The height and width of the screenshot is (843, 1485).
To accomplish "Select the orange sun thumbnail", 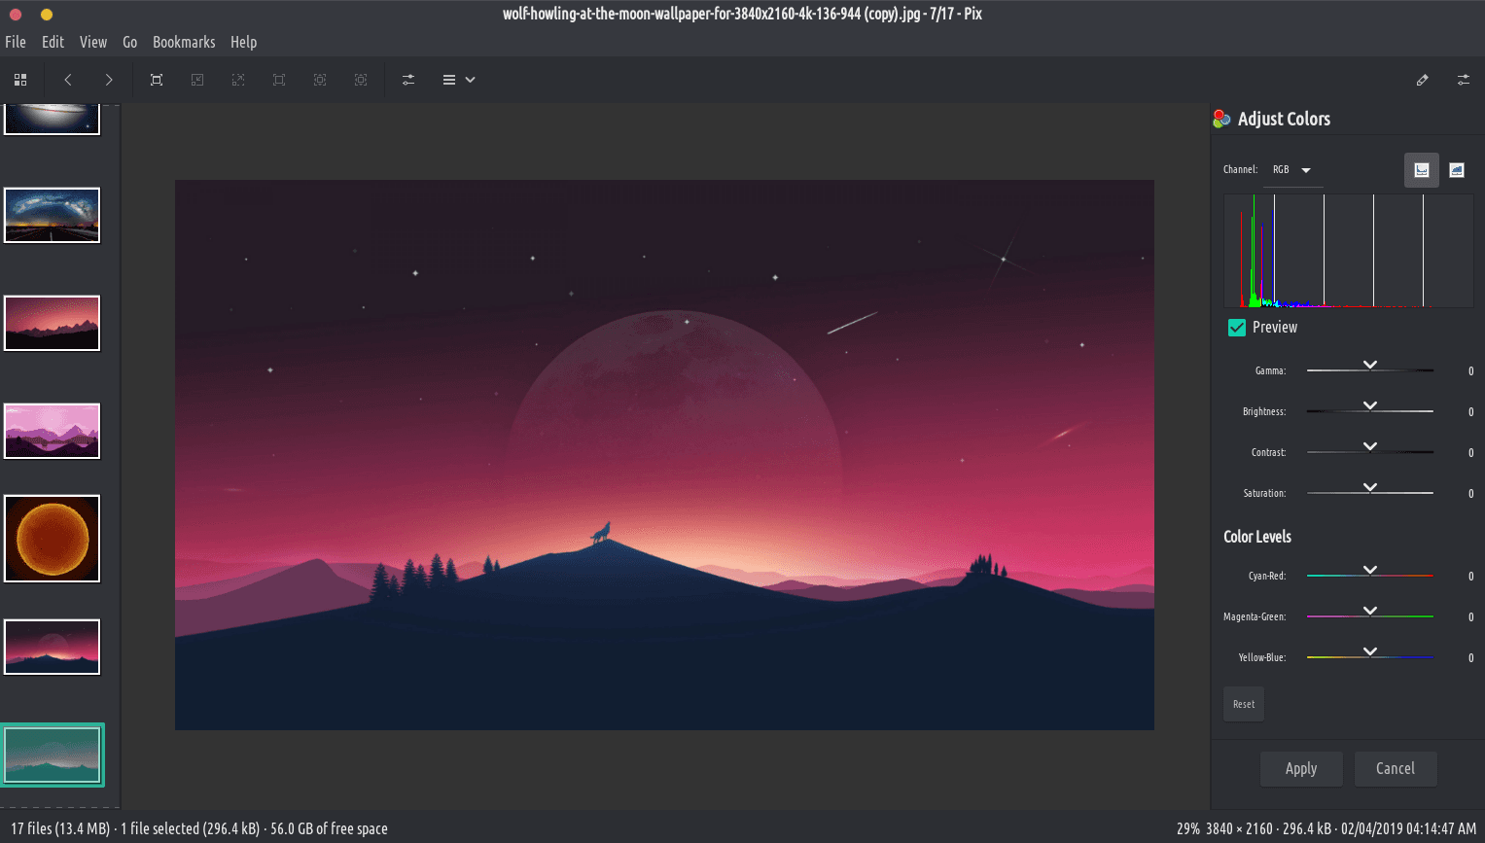I will pos(53,539).
